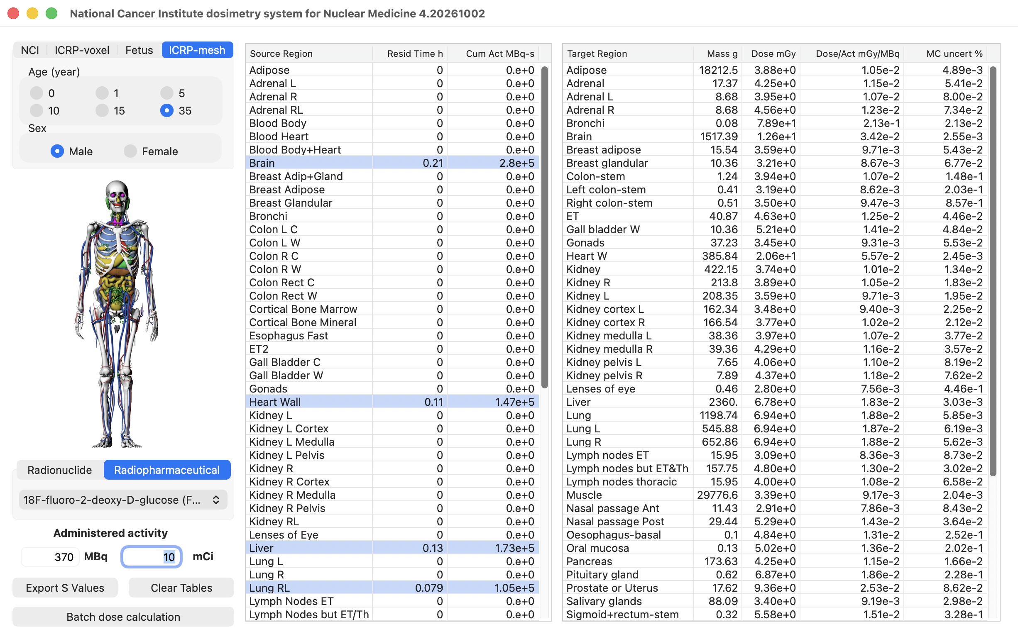The image size is (1018, 639).
Task: Sort by Cum Act MBq-s column header
Action: (x=493, y=54)
